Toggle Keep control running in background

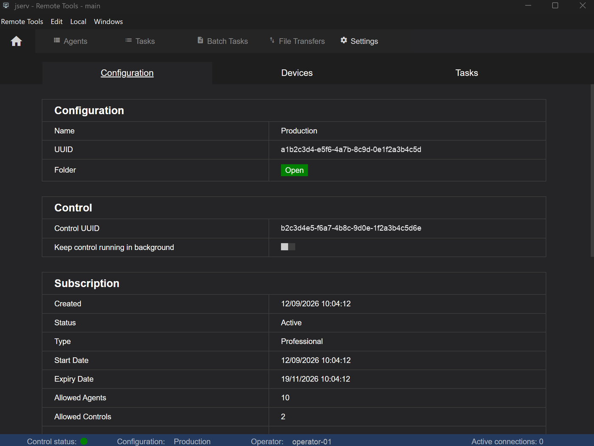coord(288,247)
